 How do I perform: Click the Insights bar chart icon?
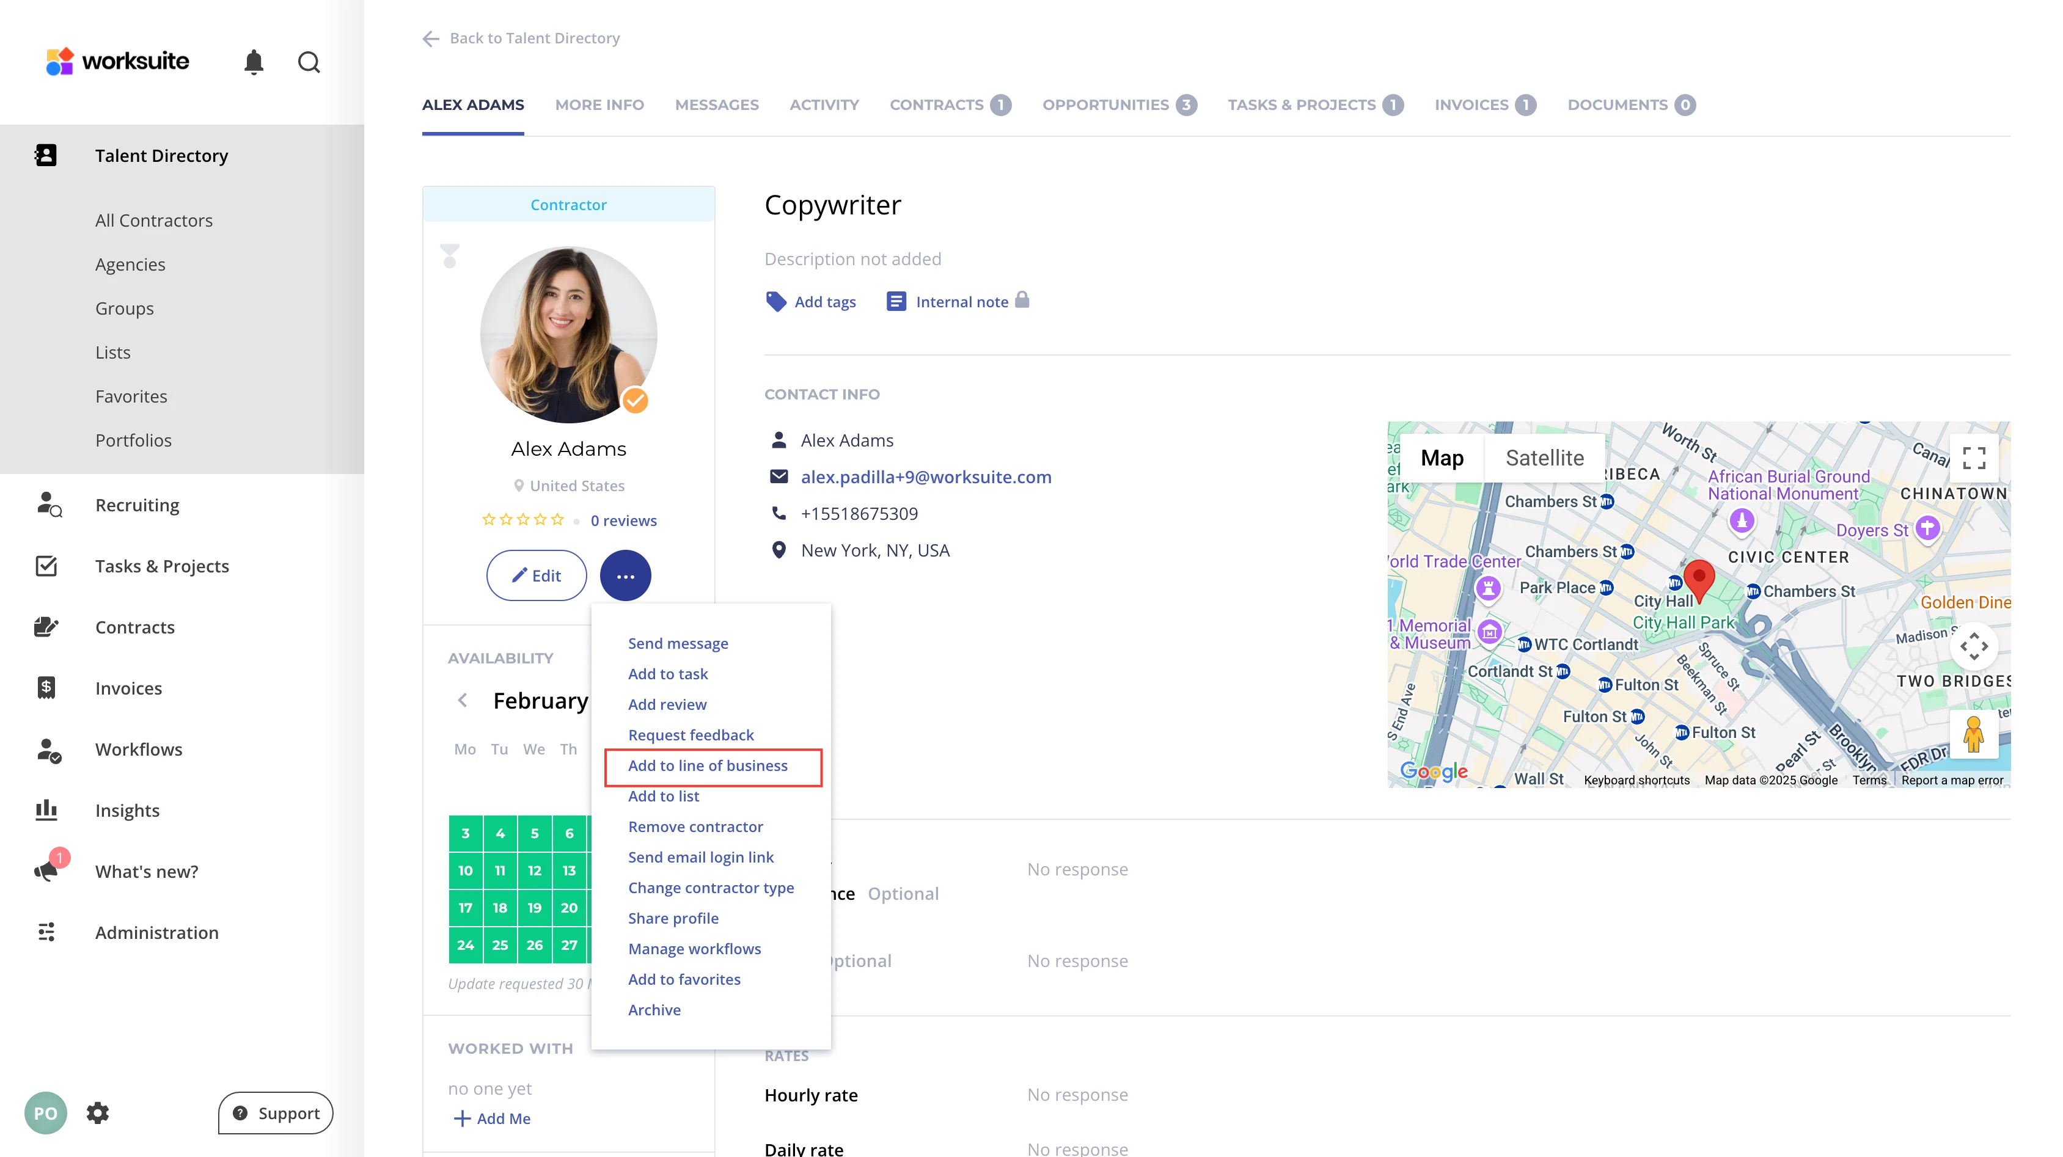click(46, 809)
